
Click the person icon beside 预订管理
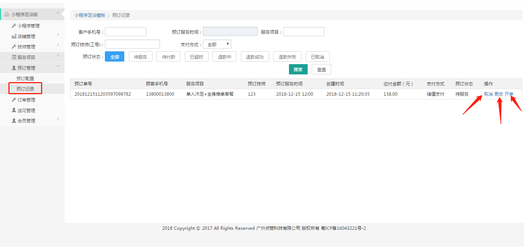(14, 68)
